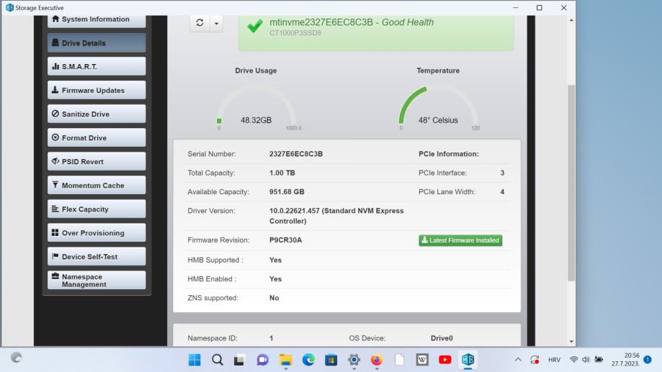The height and width of the screenshot is (372, 662).
Task: Select firmware revision P9CR30A text
Action: [285, 240]
